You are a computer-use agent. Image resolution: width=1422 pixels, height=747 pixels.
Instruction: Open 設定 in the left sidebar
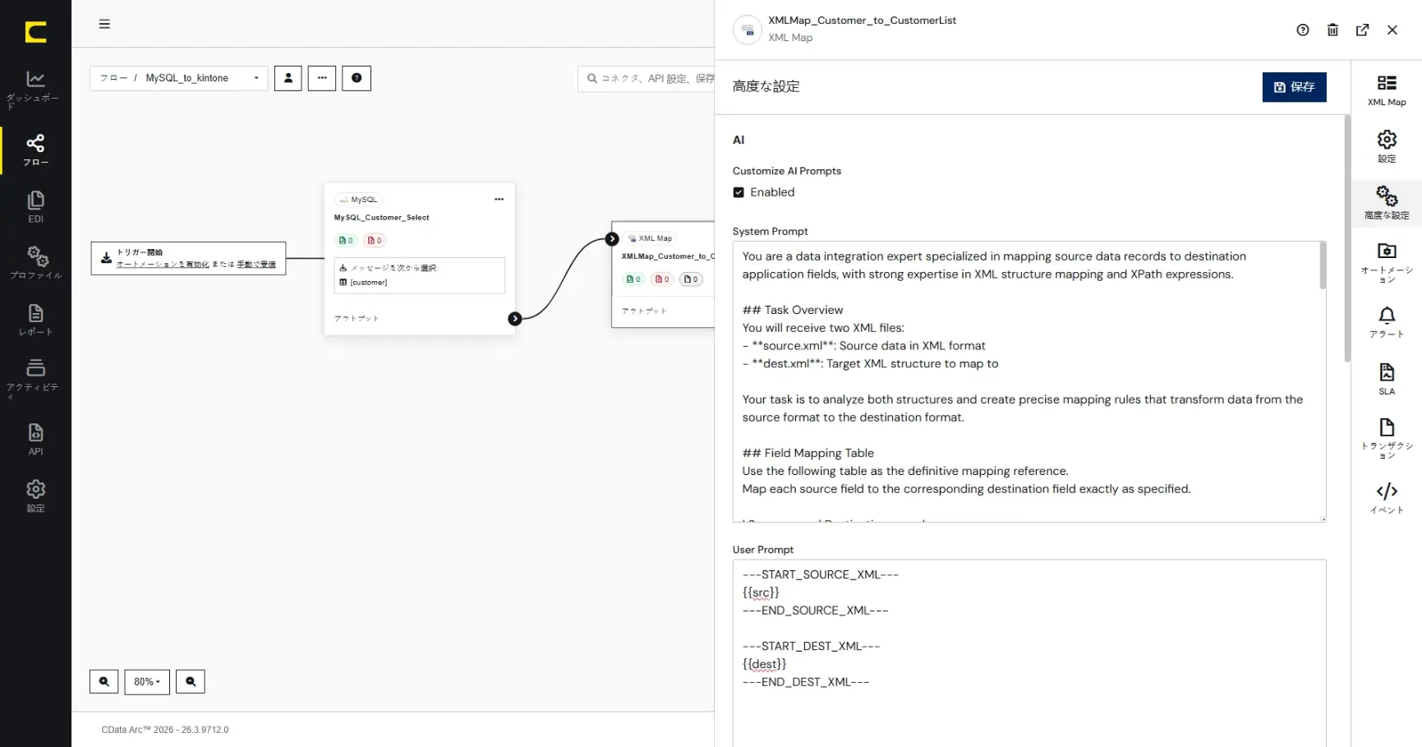(x=35, y=496)
